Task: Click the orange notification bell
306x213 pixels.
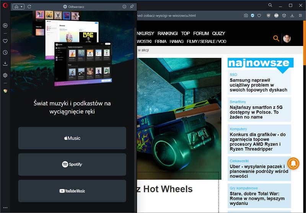Action: point(293,164)
